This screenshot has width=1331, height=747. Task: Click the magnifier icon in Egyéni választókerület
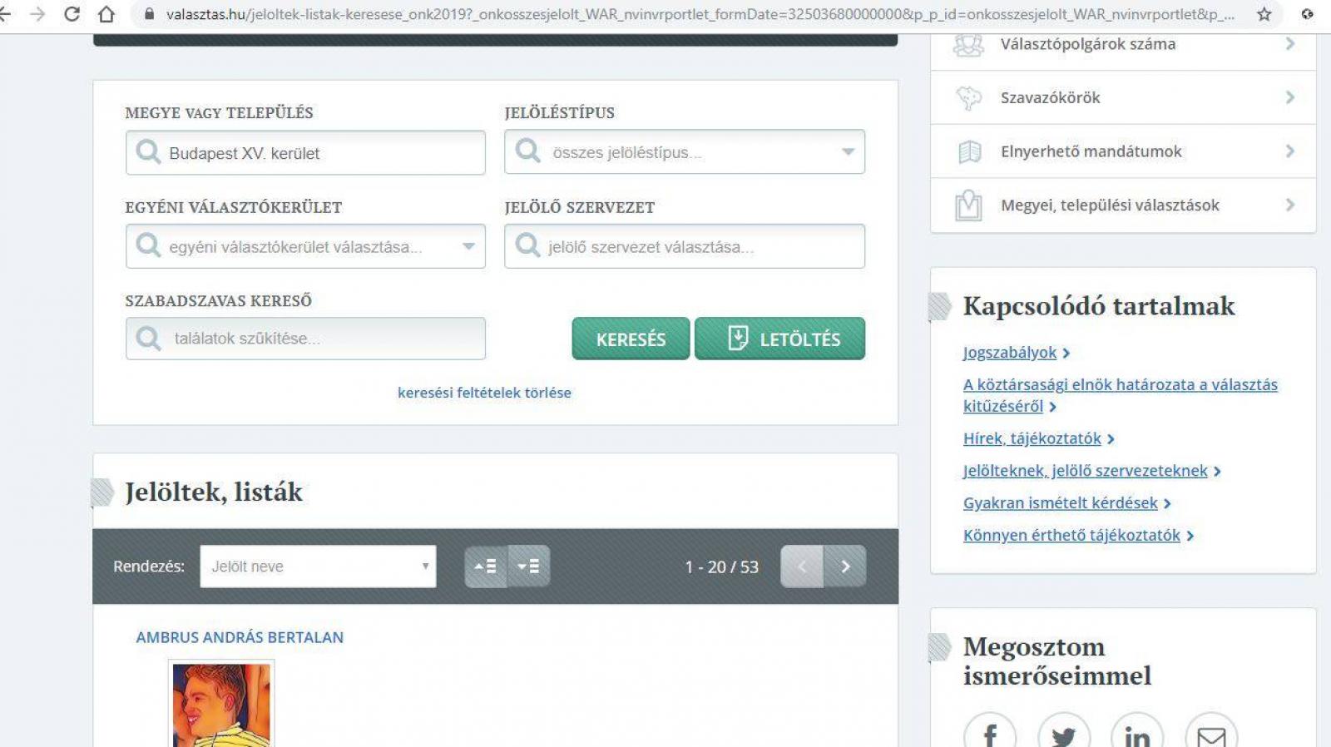pyautogui.click(x=148, y=245)
